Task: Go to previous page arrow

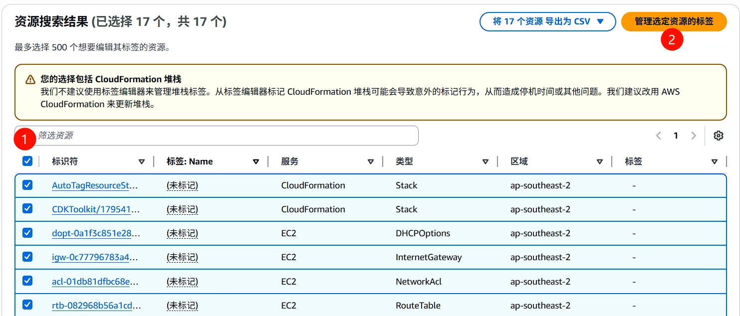Action: [659, 136]
